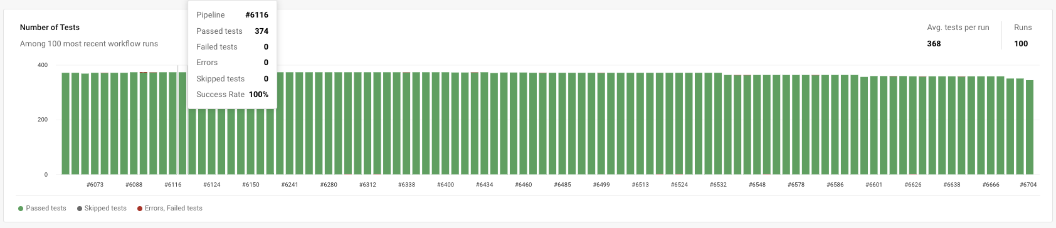The height and width of the screenshot is (228, 1056).
Task: Click the x-axis label #6601
Action: tap(874, 185)
